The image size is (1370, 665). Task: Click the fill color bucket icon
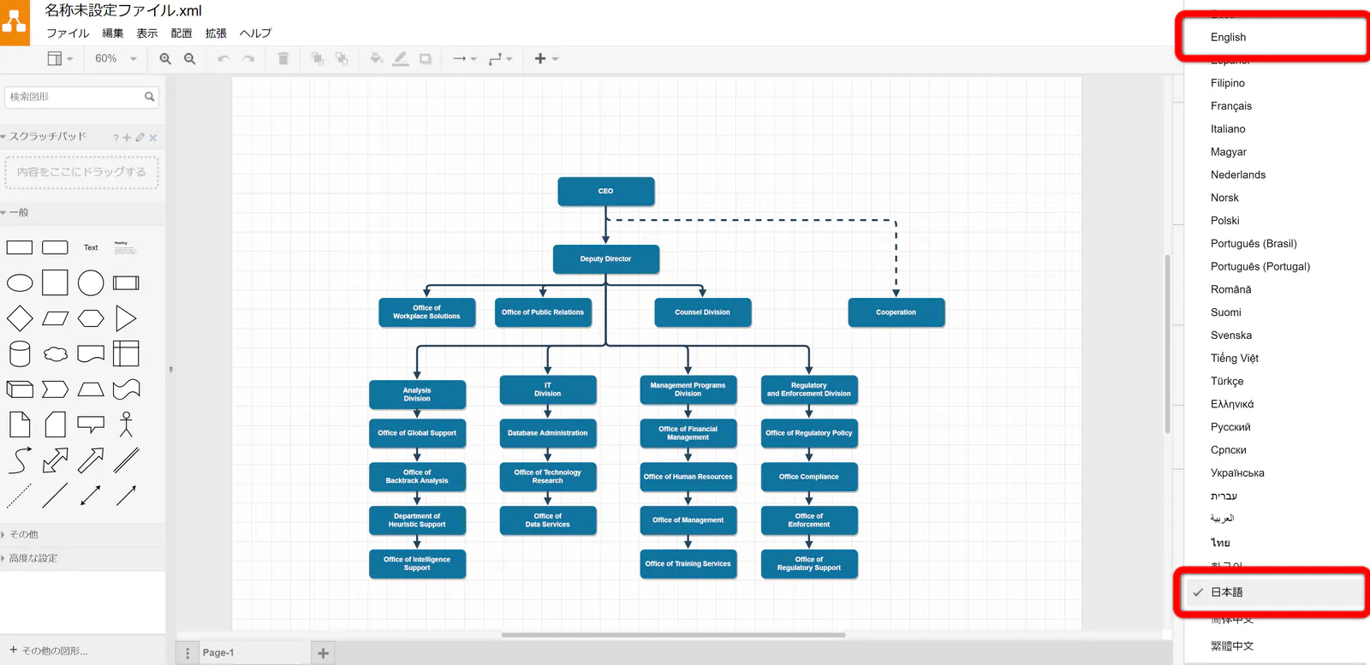(x=376, y=59)
